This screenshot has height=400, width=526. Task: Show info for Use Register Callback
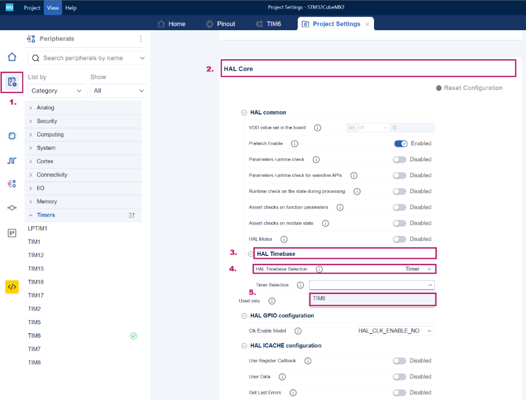(307, 361)
